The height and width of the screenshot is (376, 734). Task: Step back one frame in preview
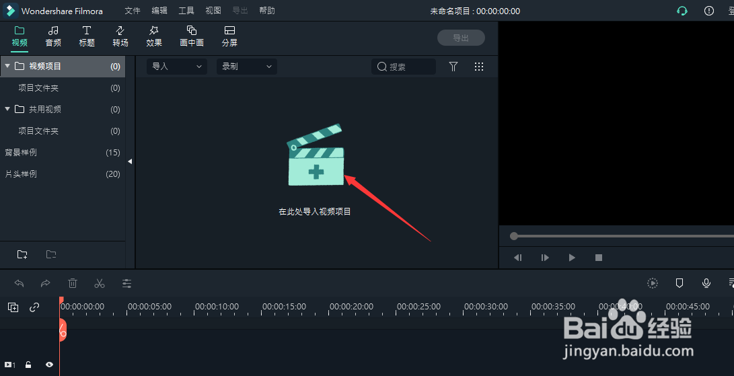(518, 258)
